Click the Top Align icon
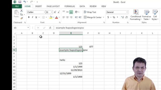This screenshot has width=161, height=90. (64, 12)
